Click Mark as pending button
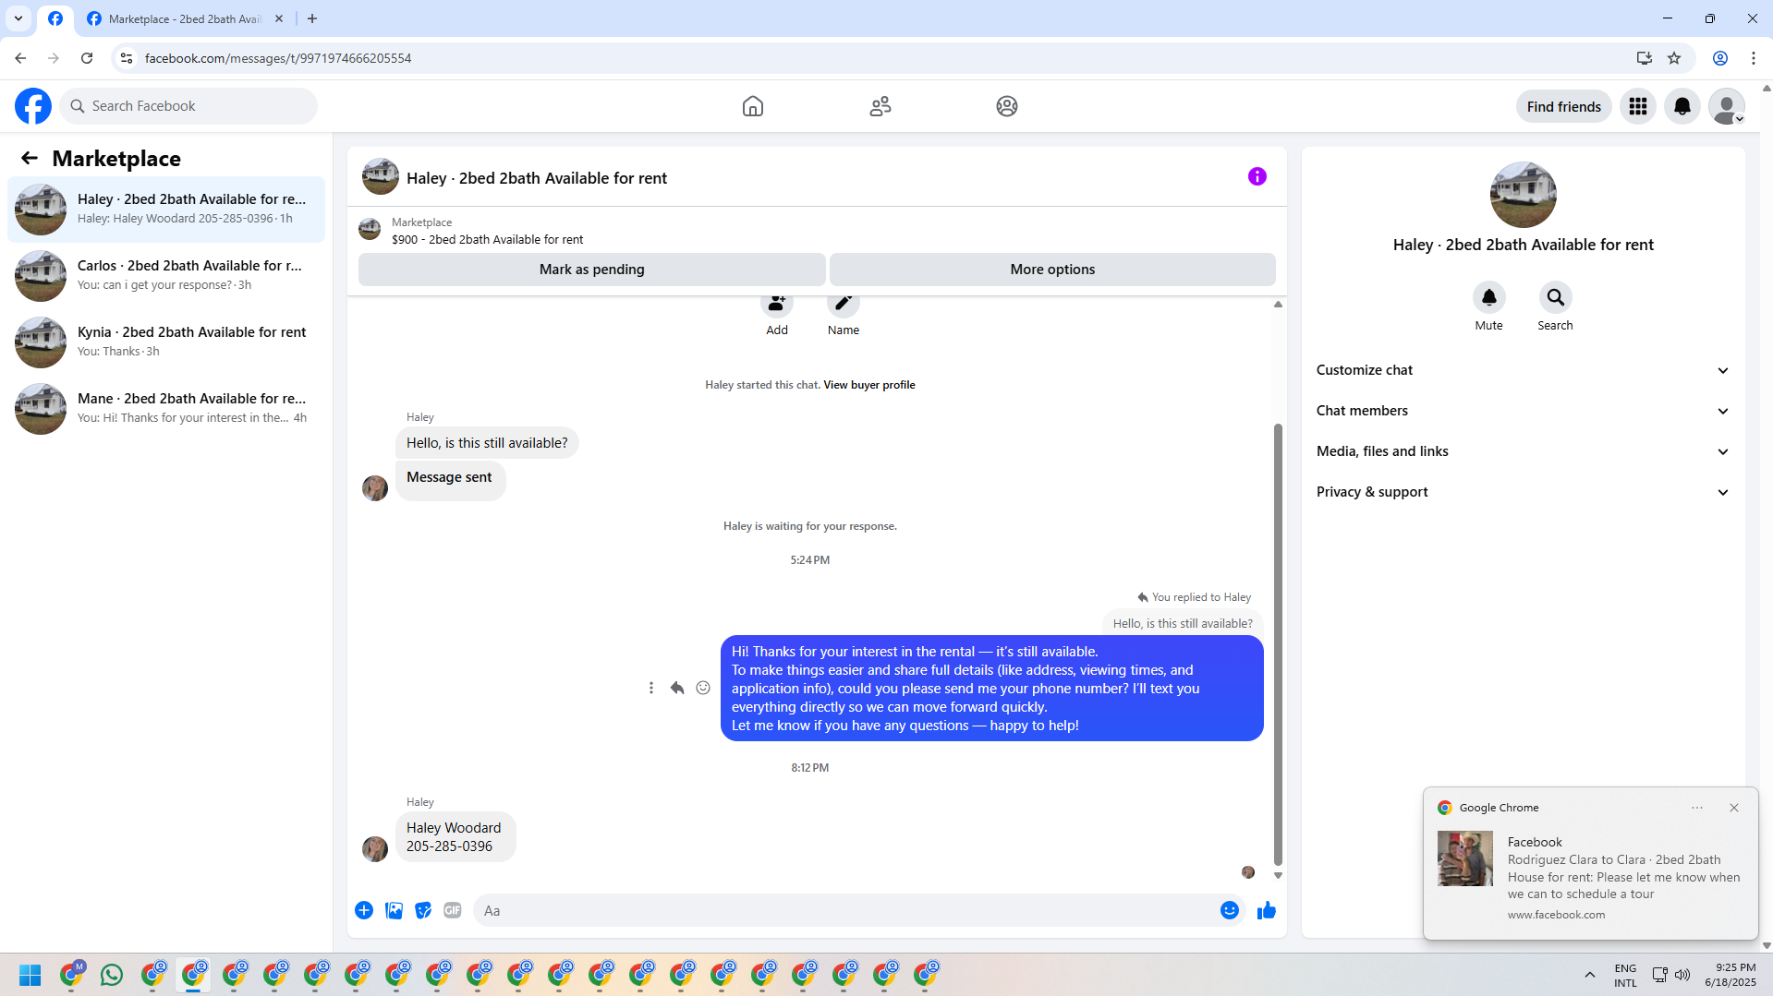The image size is (1773, 996). [x=592, y=270]
